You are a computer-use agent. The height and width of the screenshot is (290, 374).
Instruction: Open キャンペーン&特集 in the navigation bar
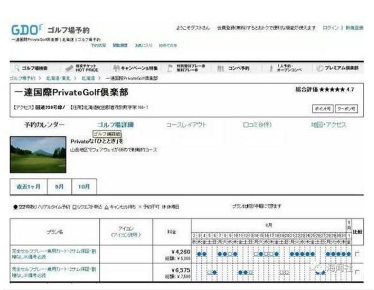[135, 68]
